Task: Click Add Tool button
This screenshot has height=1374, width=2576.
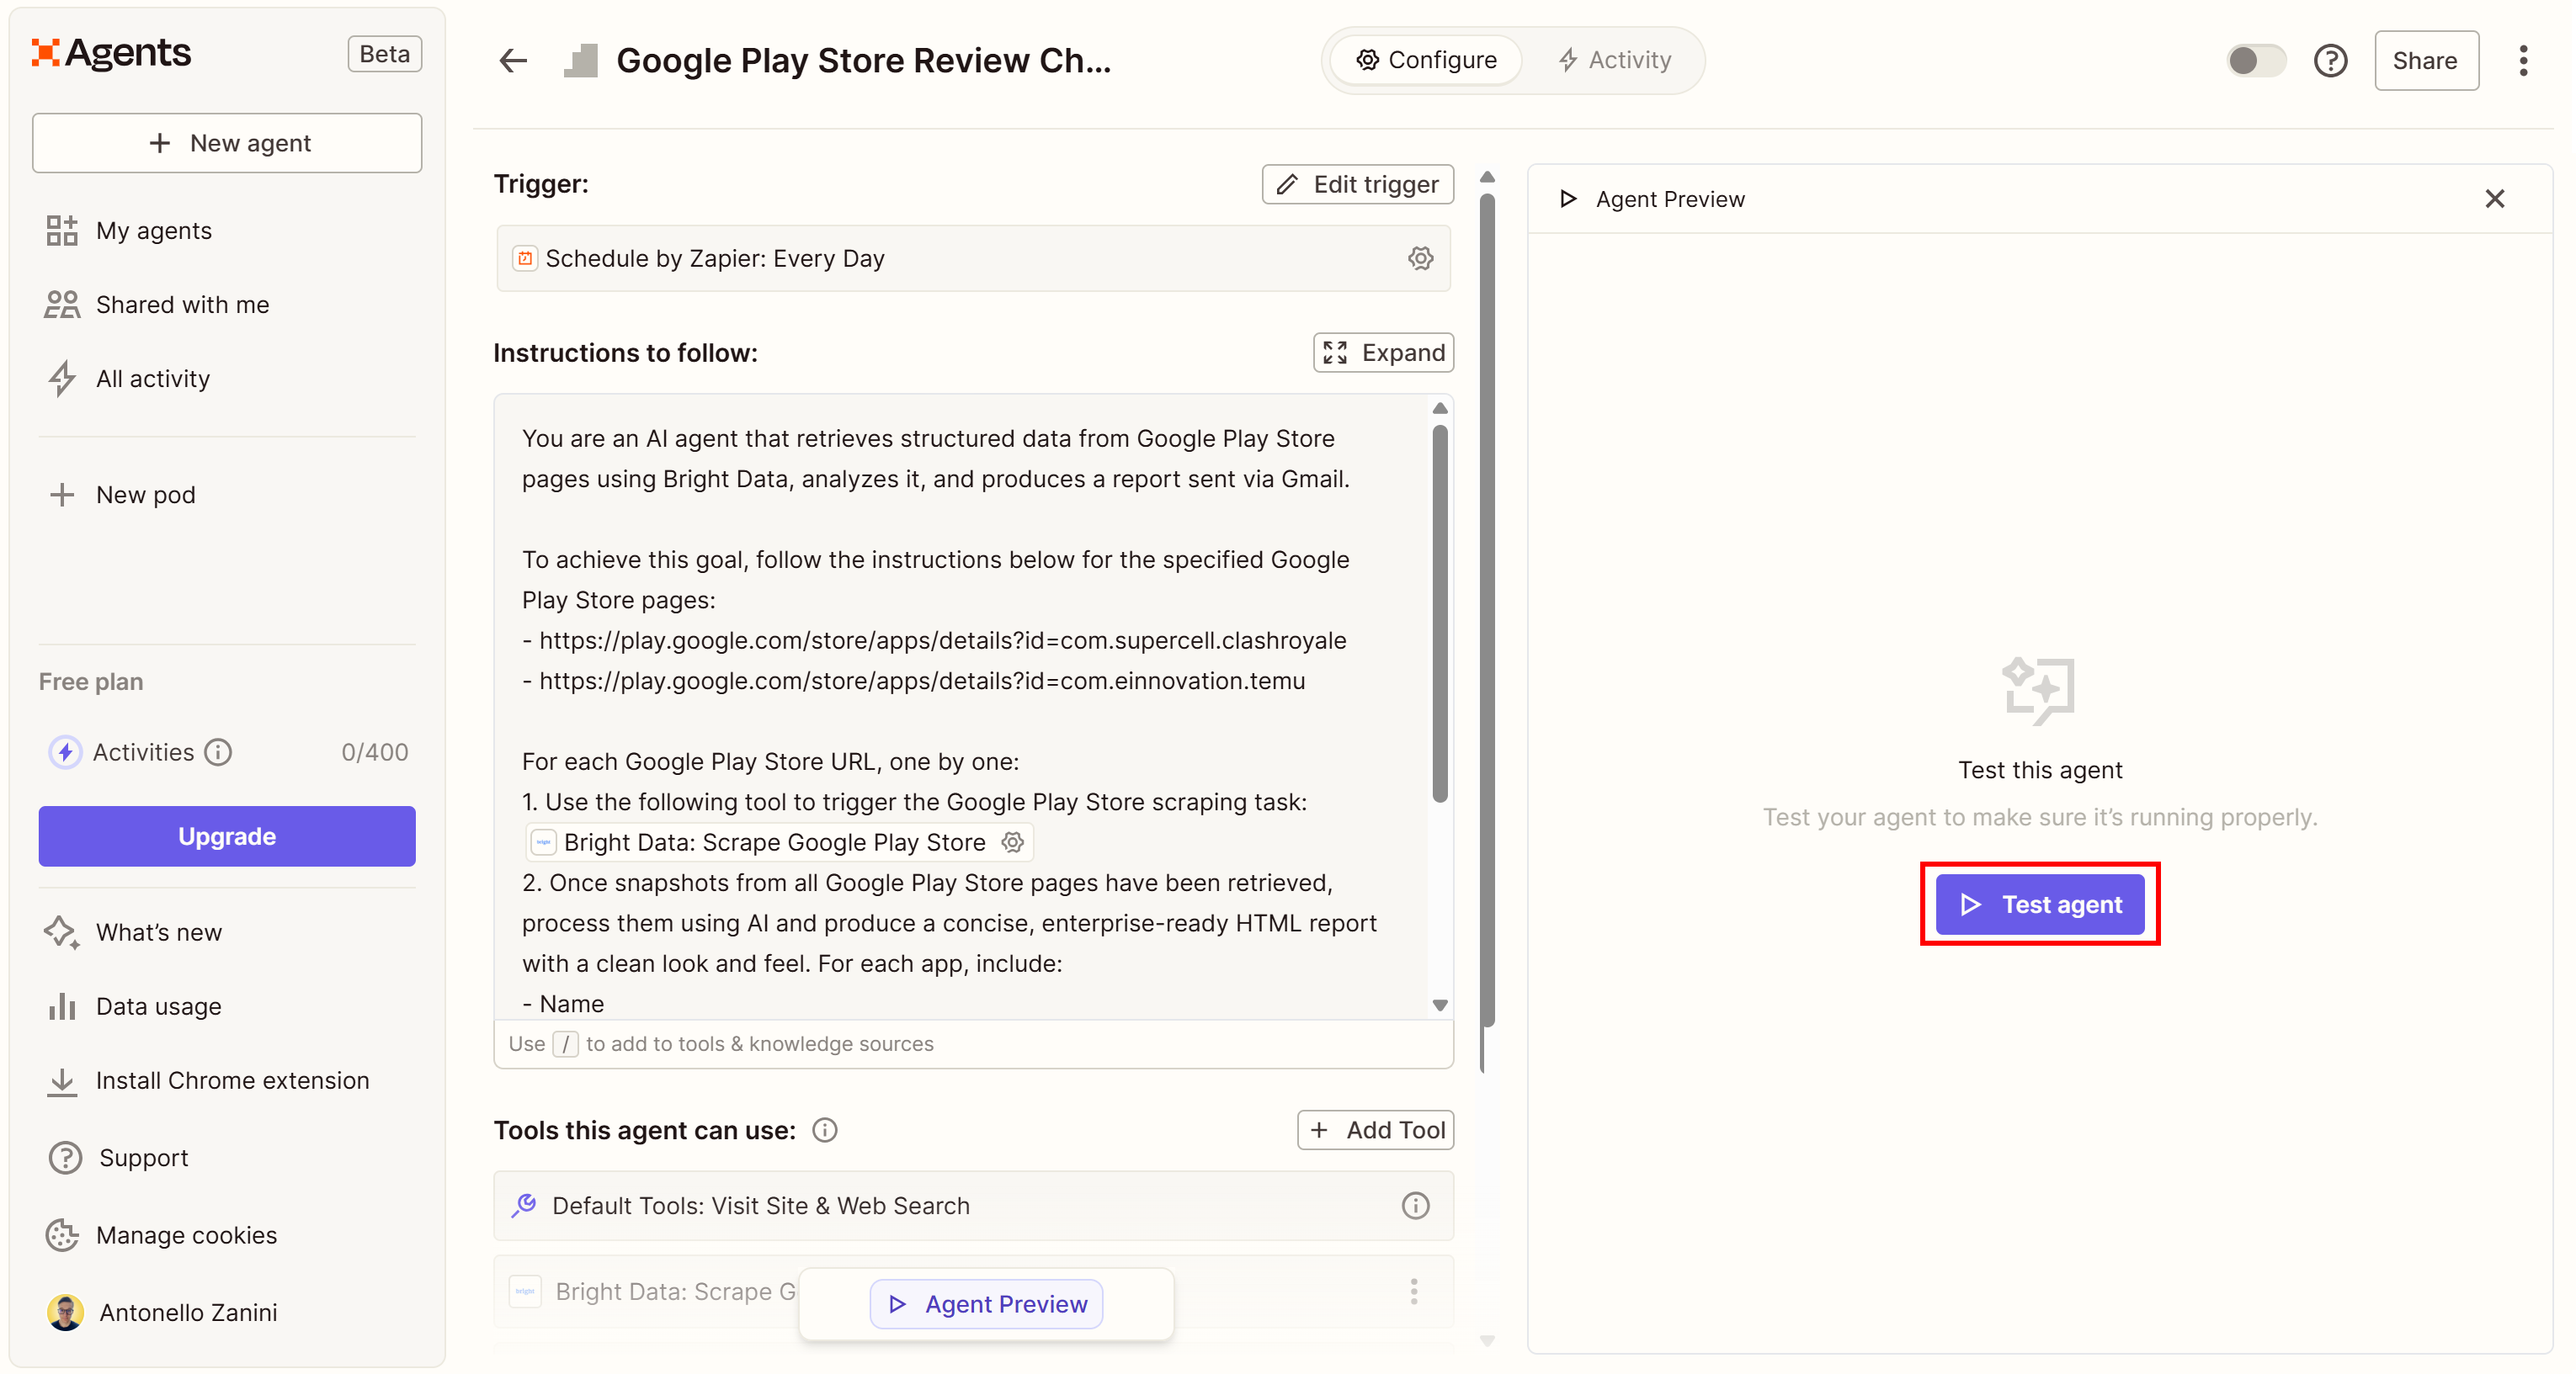Action: (1376, 1130)
